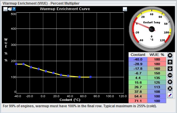Open the options button left of the help icon
The image size is (177, 113).
pyautogui.click(x=5, y=9)
